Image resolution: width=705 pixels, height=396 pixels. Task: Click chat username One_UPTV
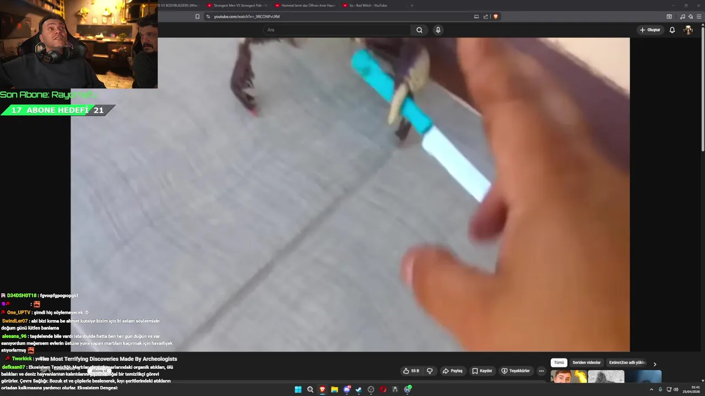pos(19,312)
